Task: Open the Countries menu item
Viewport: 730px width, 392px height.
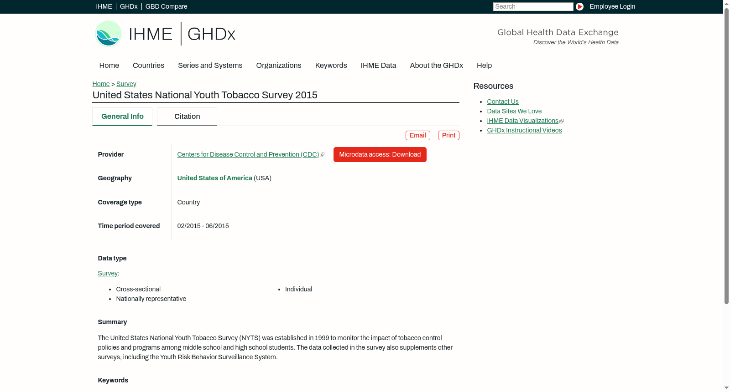Action: (x=148, y=66)
